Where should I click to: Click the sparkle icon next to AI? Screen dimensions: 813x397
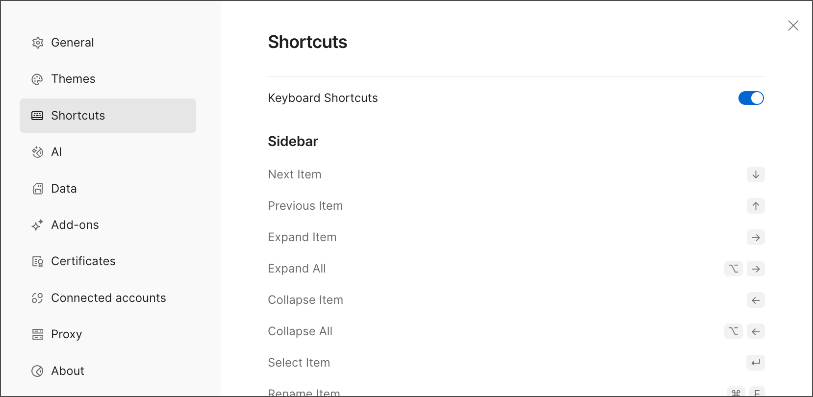[37, 152]
